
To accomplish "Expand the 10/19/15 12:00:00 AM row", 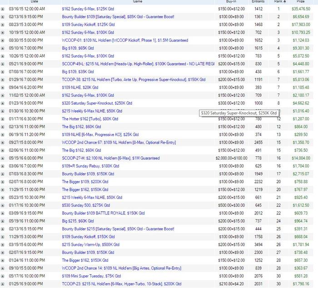I will [2, 33].
